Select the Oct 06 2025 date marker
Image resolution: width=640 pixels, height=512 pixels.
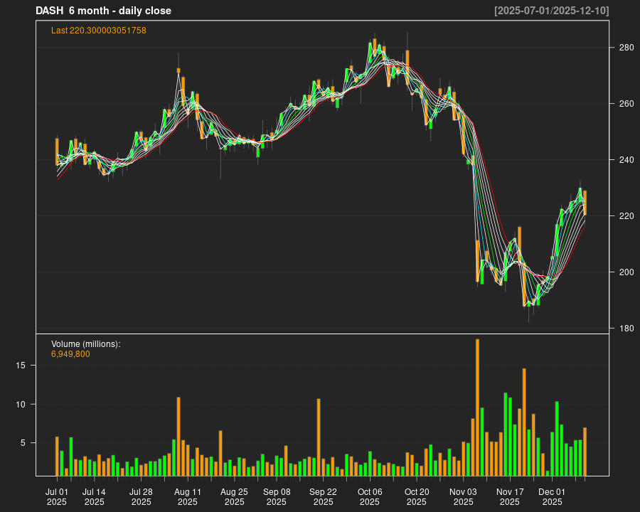coord(370,496)
